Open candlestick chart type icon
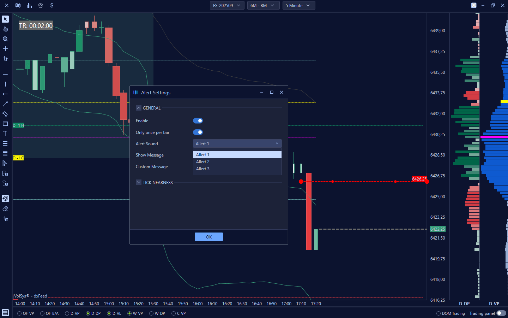The width and height of the screenshot is (508, 318). 18,5
